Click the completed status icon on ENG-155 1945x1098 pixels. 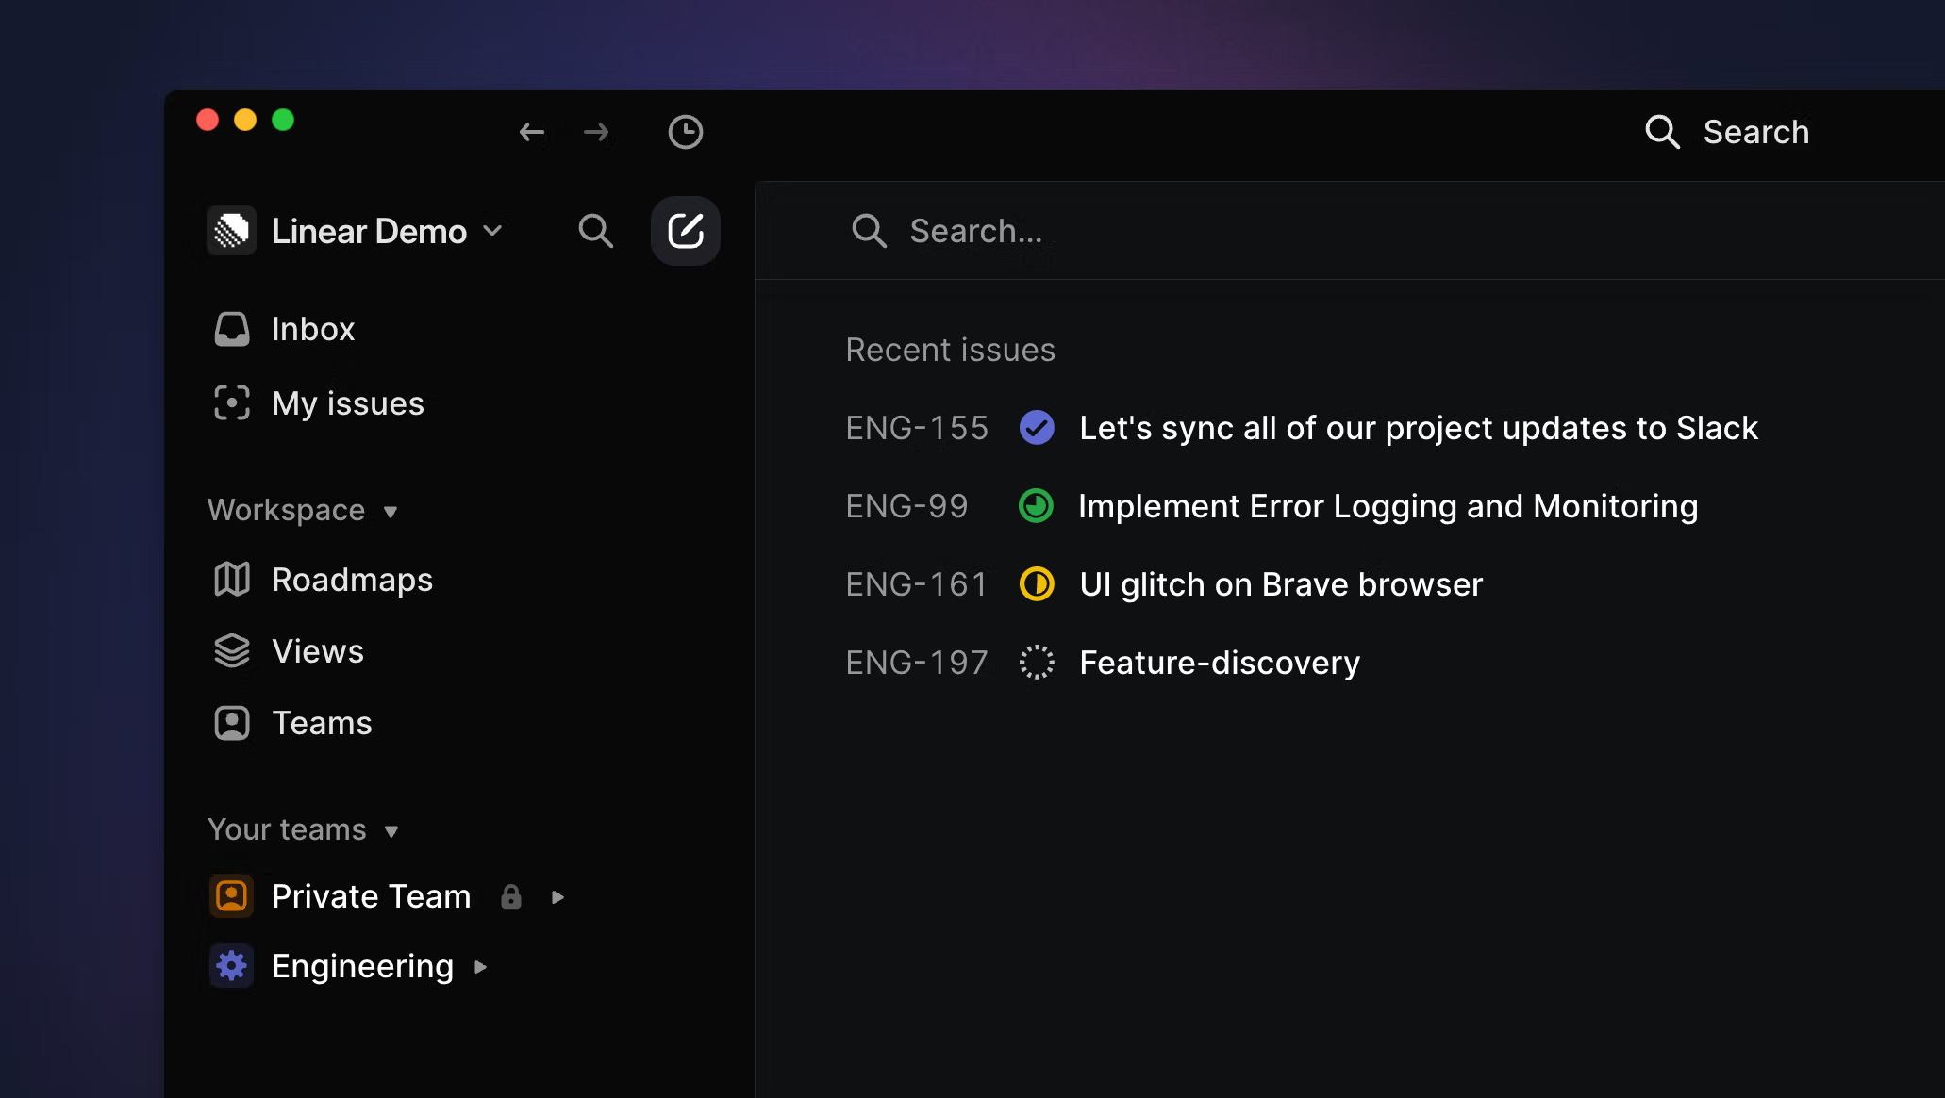coord(1037,427)
